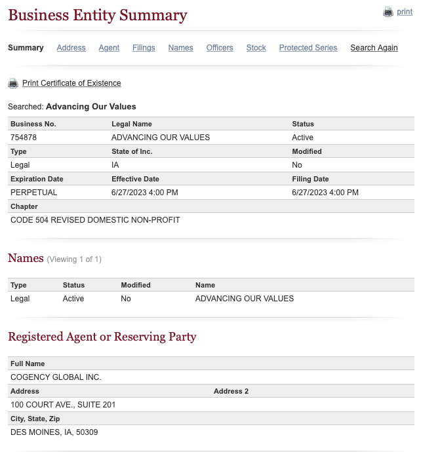Click the Search Again link
Image resolution: width=421 pixels, height=452 pixels.
coord(374,48)
